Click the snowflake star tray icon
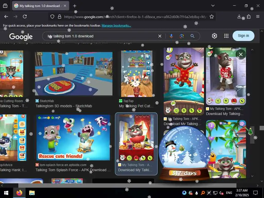Screen dimensions: 264x198 pyautogui.click(x=209, y=193)
